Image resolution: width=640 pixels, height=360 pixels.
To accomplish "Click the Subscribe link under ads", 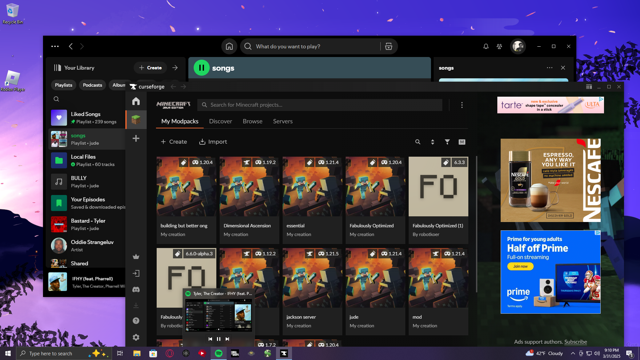I will 575,342.
